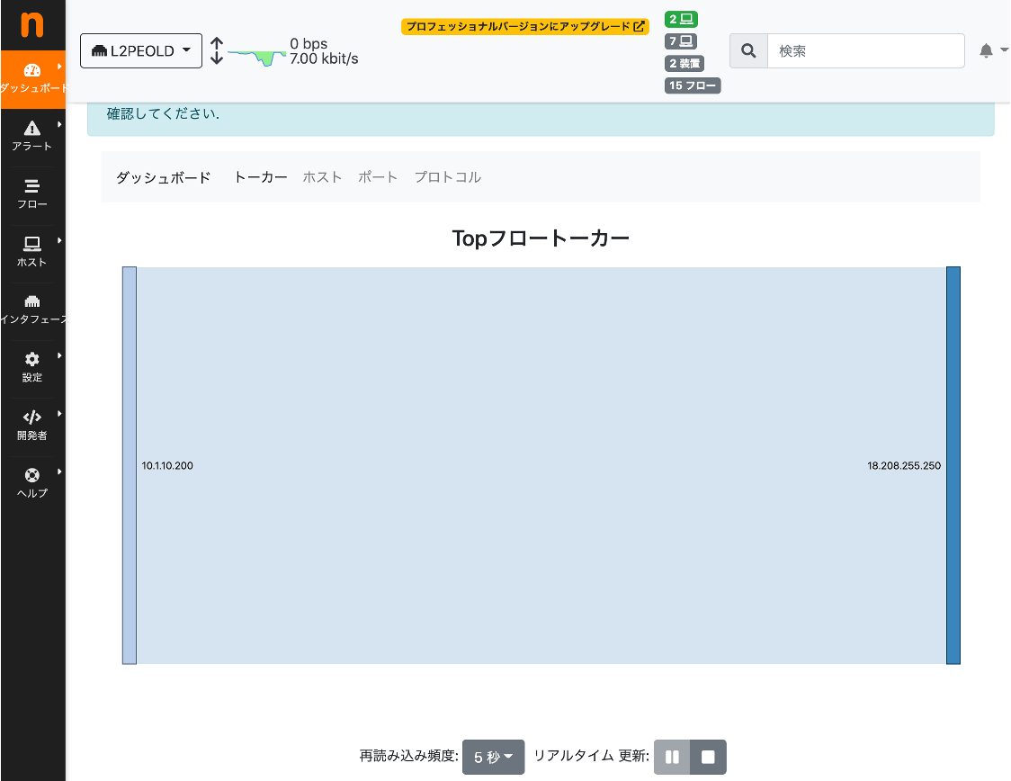
Task: Open the Alerts (アラート) sidebar item
Action: coord(32,137)
